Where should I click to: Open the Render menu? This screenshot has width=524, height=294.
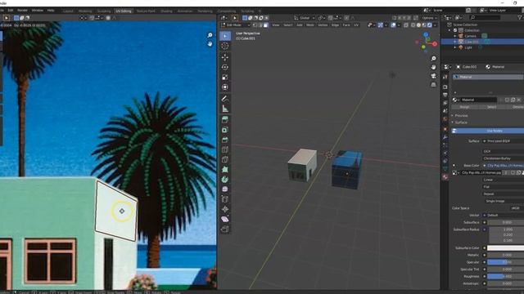[22, 11]
